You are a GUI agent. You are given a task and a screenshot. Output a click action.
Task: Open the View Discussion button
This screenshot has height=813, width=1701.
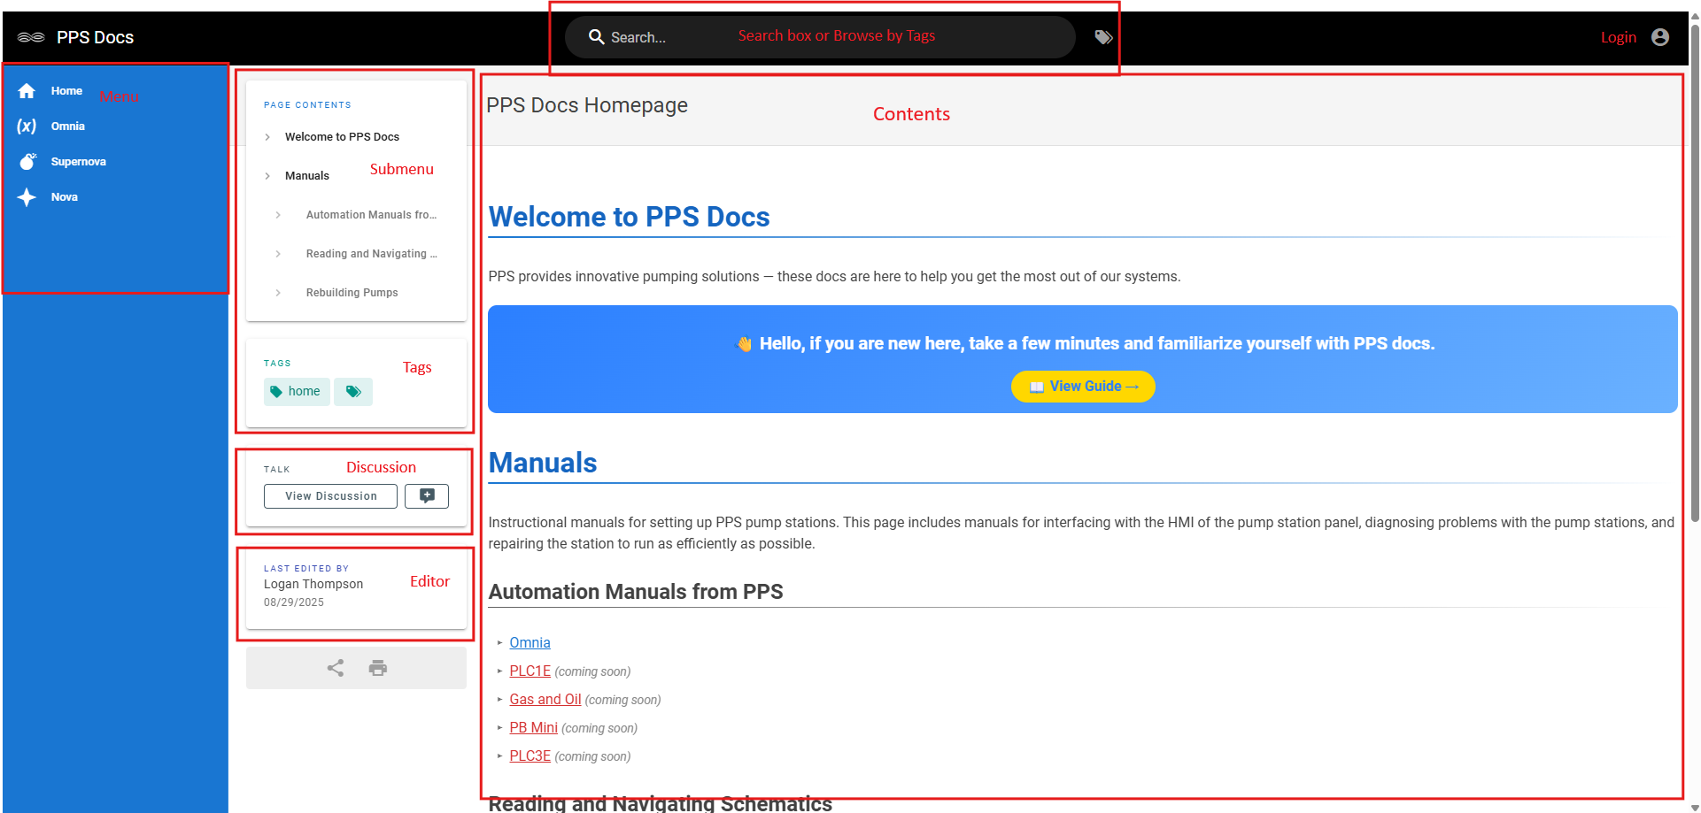click(331, 496)
